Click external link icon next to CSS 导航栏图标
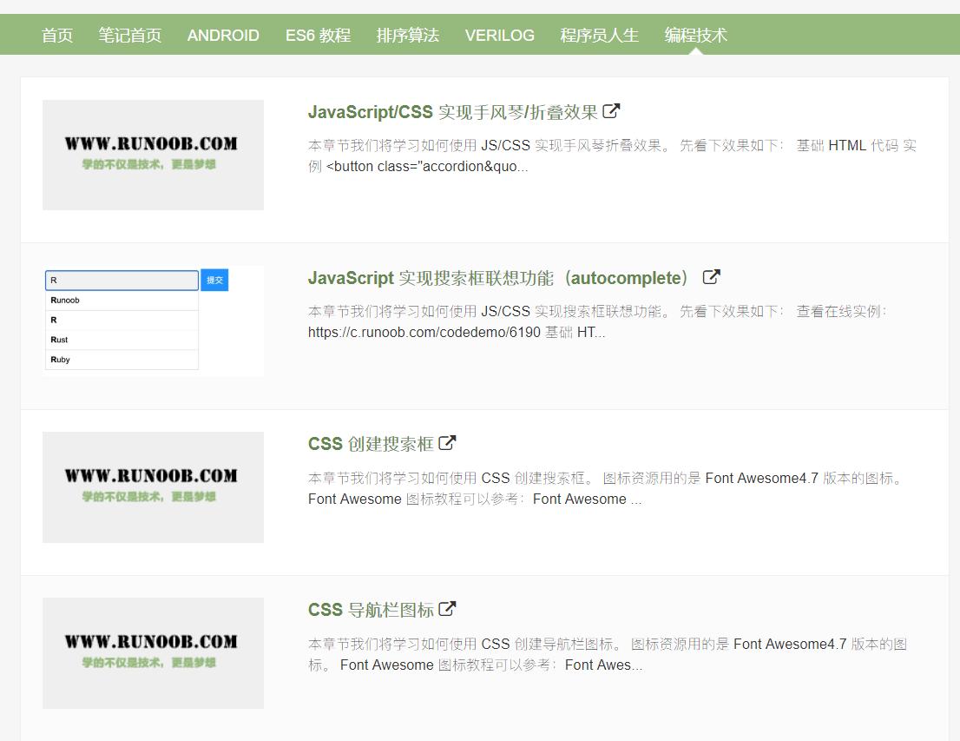The height and width of the screenshot is (741, 960). click(x=447, y=608)
